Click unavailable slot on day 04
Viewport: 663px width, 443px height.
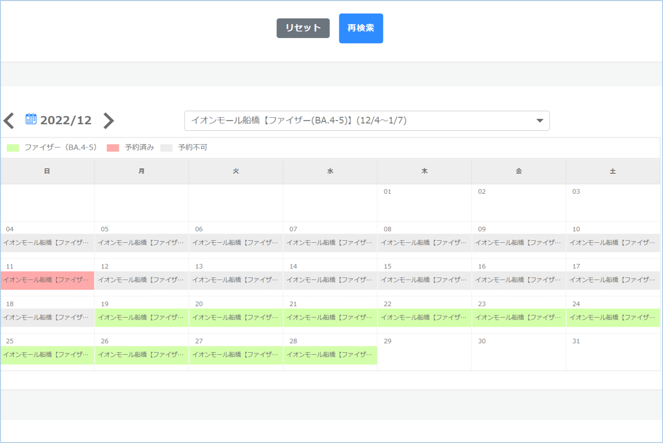tap(47, 243)
